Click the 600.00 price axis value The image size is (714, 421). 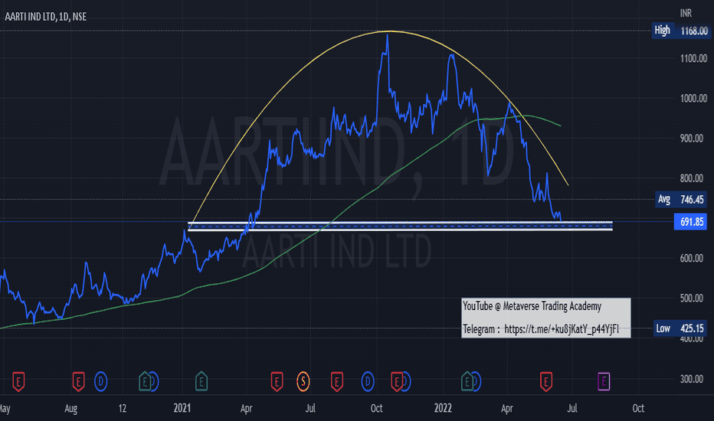tap(692, 258)
